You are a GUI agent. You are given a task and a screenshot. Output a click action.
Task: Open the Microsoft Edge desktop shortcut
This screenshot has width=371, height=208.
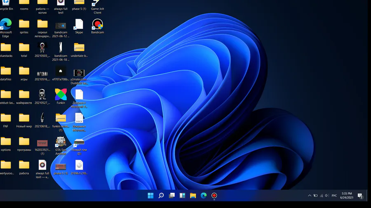[6, 28]
